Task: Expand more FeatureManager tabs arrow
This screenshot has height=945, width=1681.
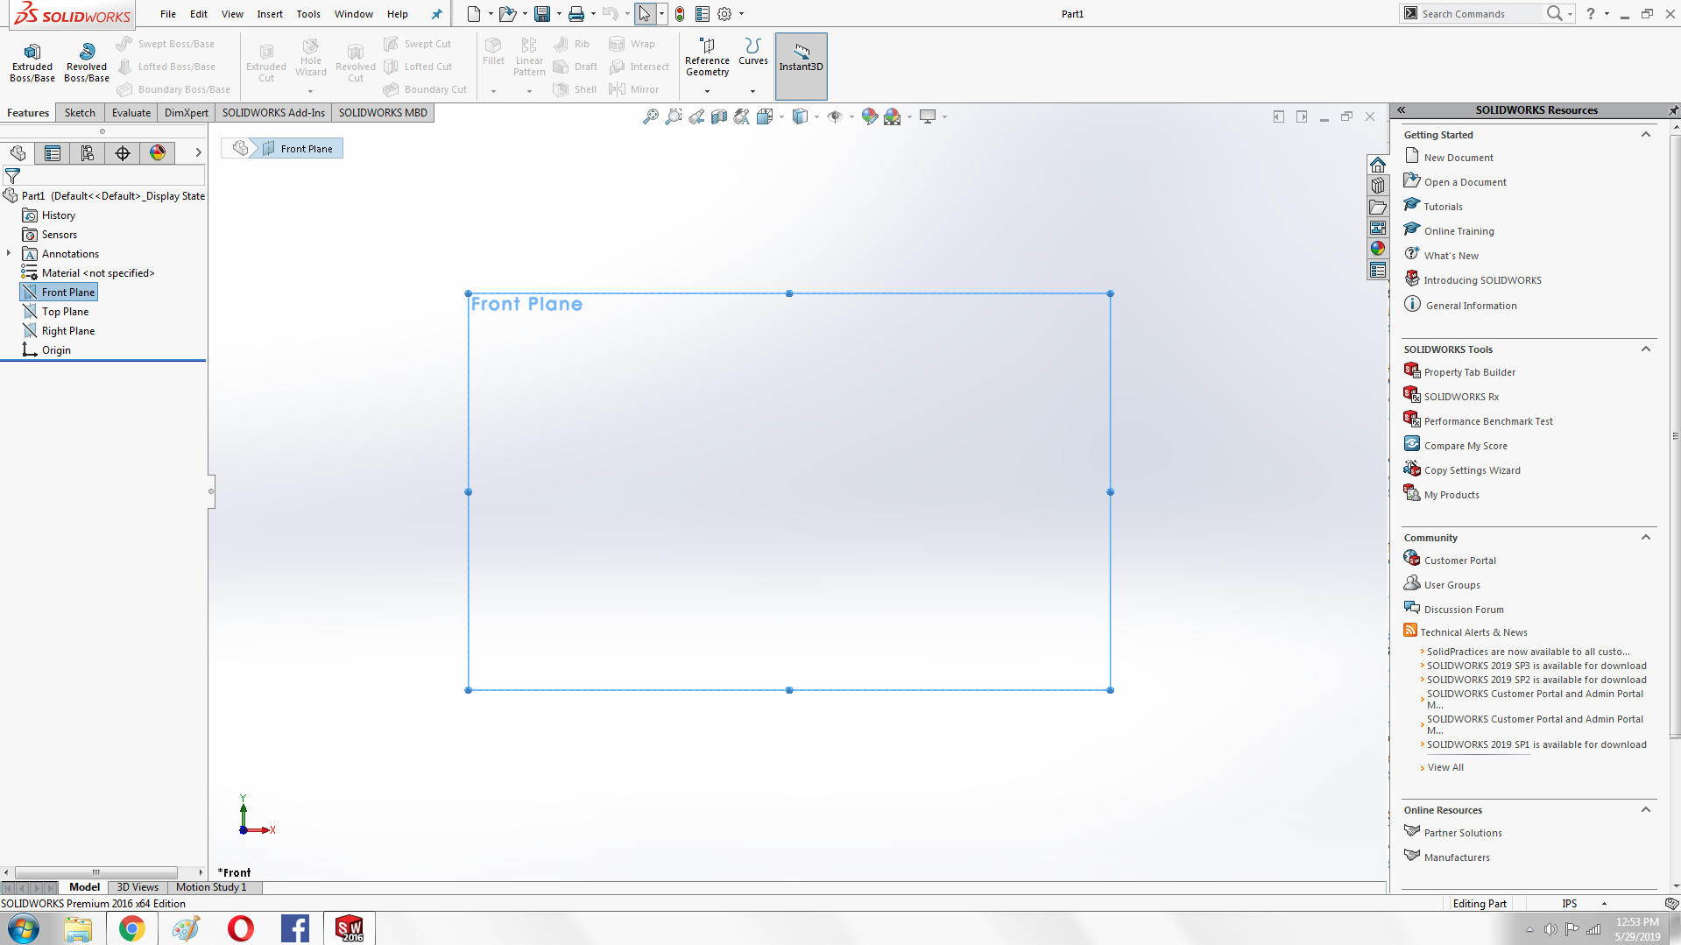Action: coord(198,153)
